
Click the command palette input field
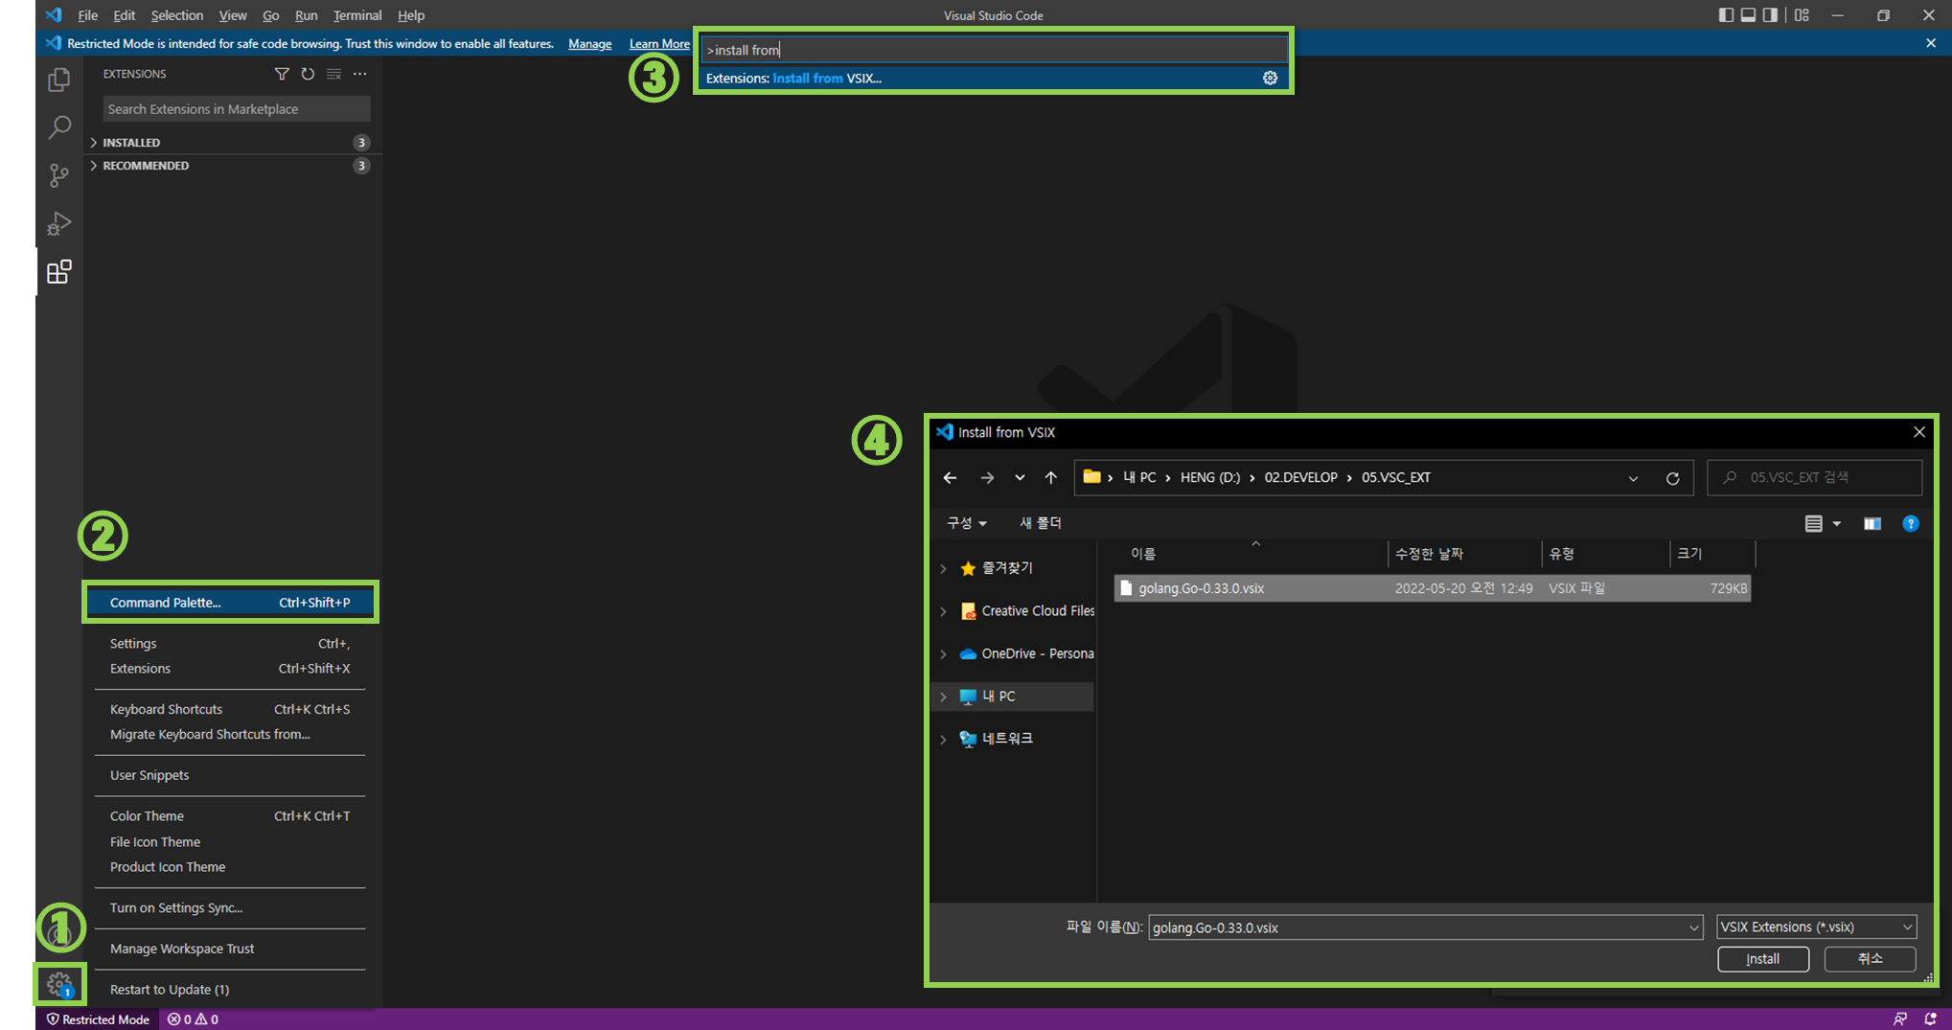pyautogui.click(x=993, y=50)
